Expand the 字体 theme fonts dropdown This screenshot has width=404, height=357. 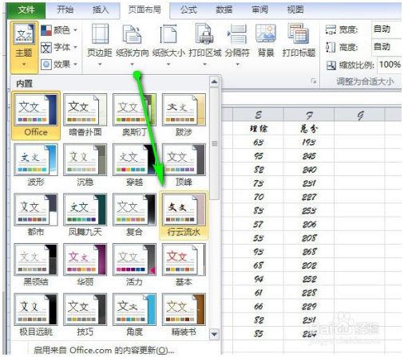point(59,47)
